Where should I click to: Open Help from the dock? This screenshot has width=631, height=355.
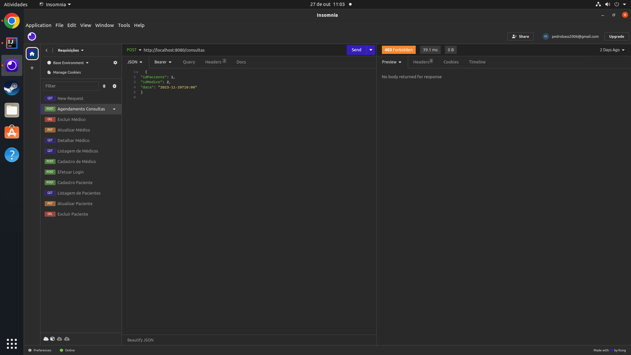[x=12, y=155]
